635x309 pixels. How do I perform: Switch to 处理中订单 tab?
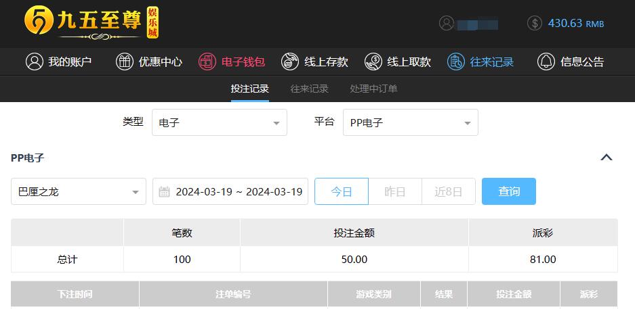click(x=374, y=89)
